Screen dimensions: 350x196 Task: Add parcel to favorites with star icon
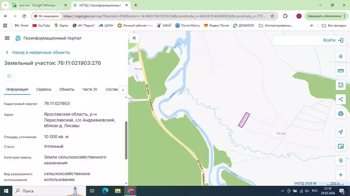[9, 76]
